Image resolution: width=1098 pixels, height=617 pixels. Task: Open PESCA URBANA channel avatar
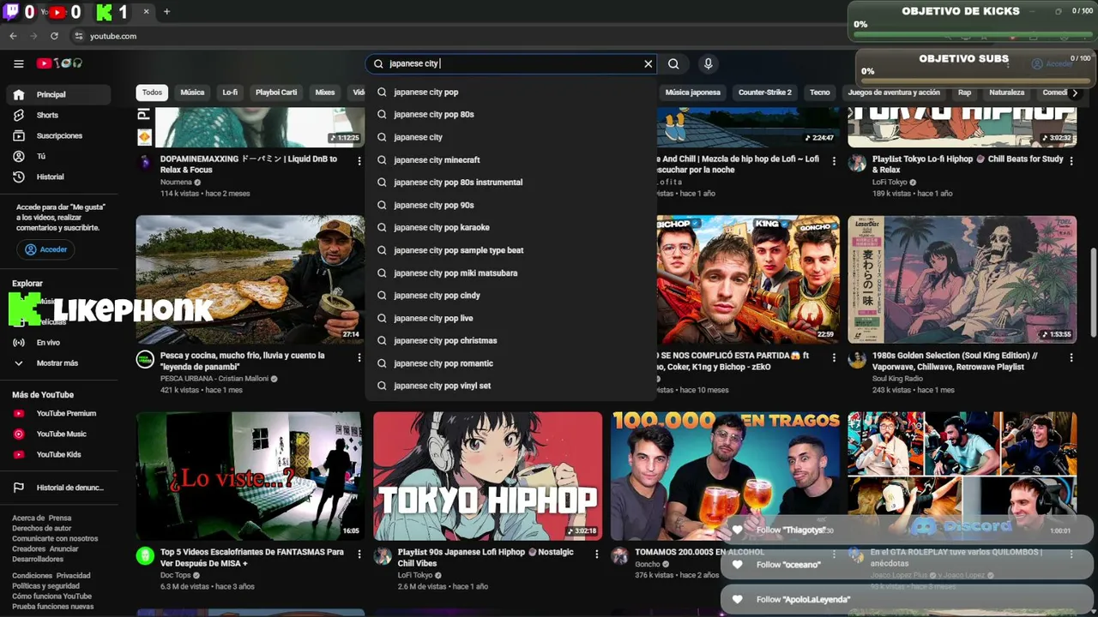pos(145,359)
